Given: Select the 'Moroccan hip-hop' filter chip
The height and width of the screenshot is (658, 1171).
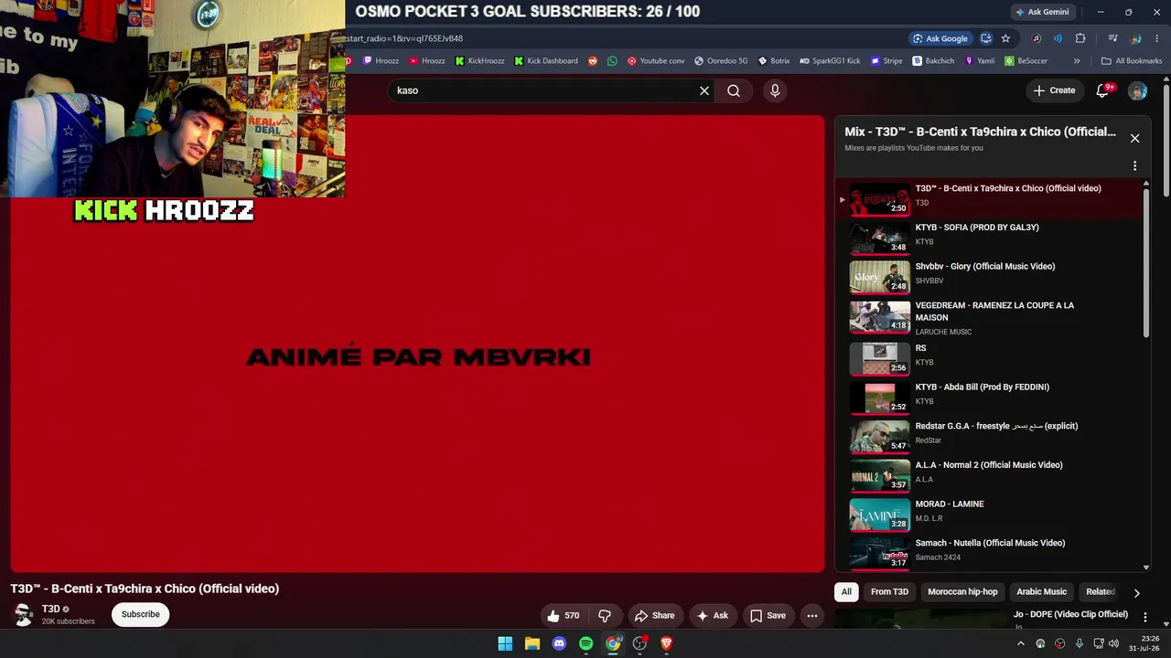Looking at the screenshot, I should point(962,592).
